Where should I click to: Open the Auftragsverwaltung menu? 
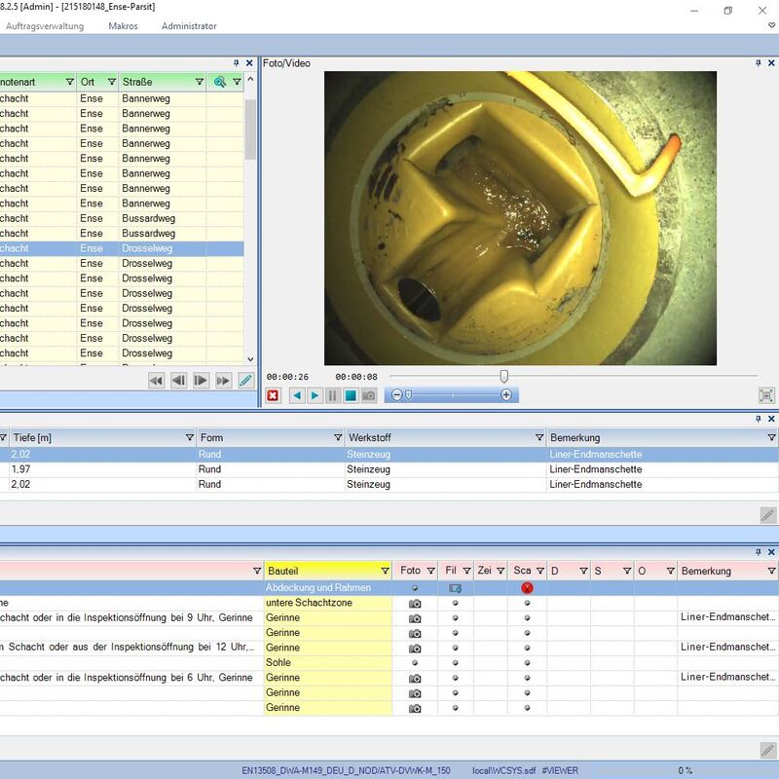[45, 26]
